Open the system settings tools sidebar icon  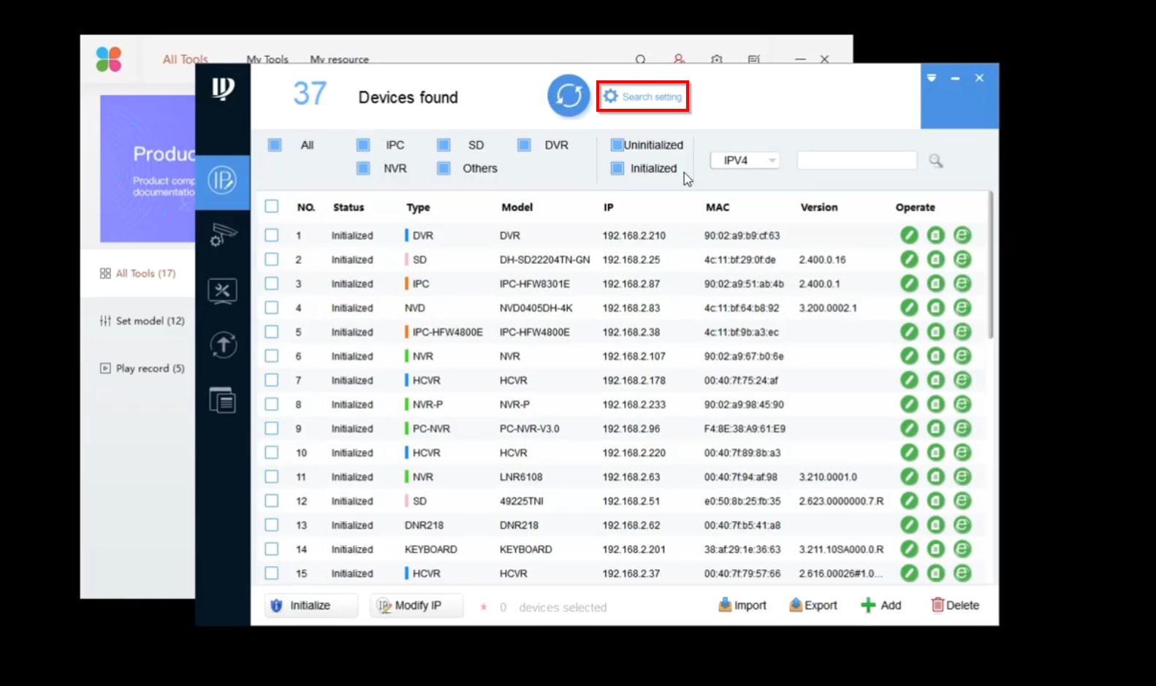[x=223, y=291]
